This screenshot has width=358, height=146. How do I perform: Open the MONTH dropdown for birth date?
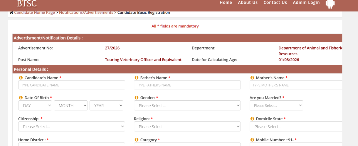[71, 106]
